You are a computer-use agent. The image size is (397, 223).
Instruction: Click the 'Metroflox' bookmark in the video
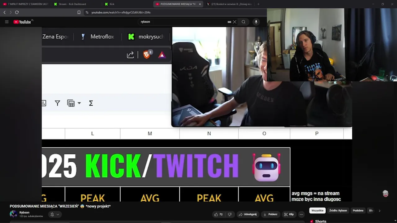coord(97,37)
